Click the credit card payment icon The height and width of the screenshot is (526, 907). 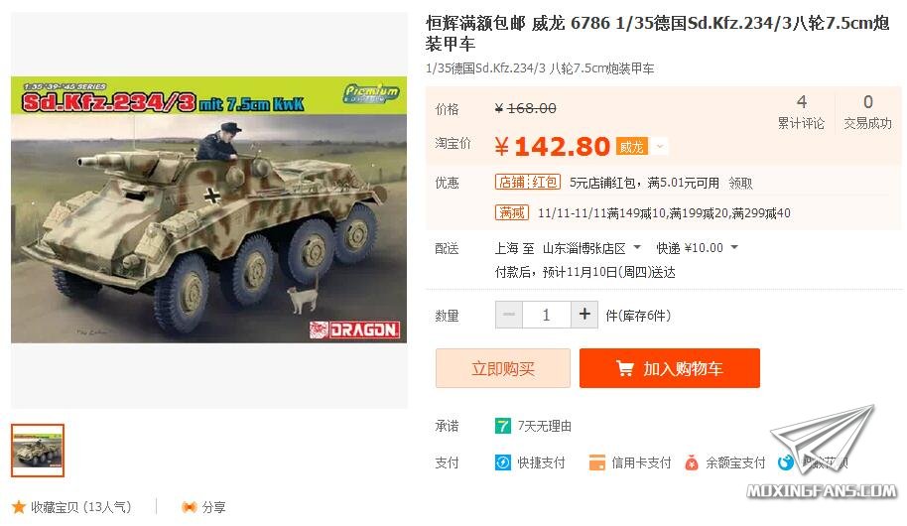click(x=597, y=462)
